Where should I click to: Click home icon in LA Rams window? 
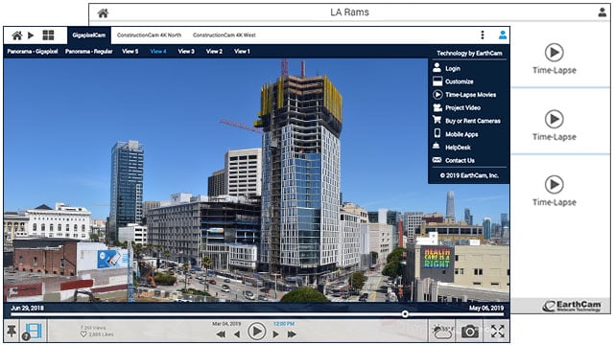point(103,13)
